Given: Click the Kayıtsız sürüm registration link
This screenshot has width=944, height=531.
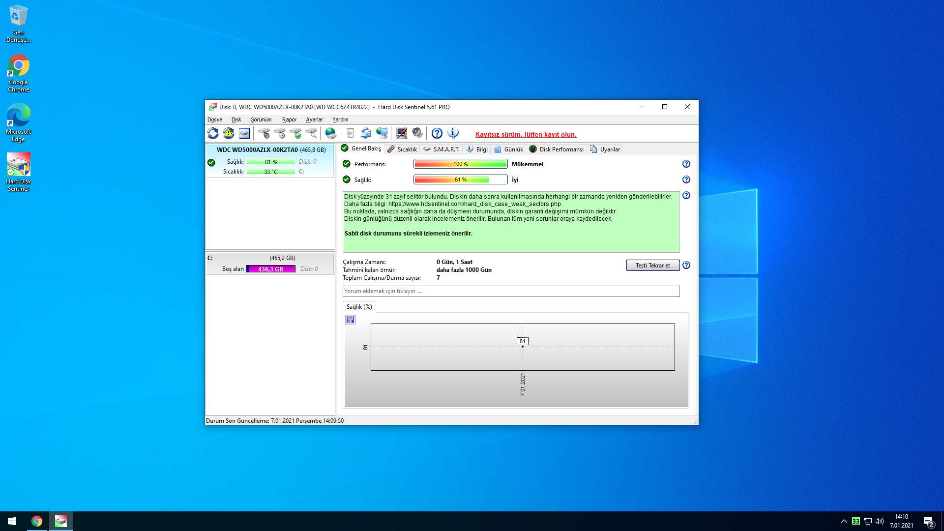Looking at the screenshot, I should 526,134.
